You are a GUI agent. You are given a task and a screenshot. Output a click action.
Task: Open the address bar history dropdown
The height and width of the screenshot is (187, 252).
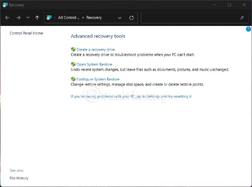tap(120, 18)
